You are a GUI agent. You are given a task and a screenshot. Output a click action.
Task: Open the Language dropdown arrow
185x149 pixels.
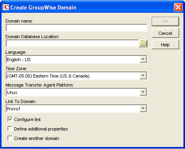[143, 59]
